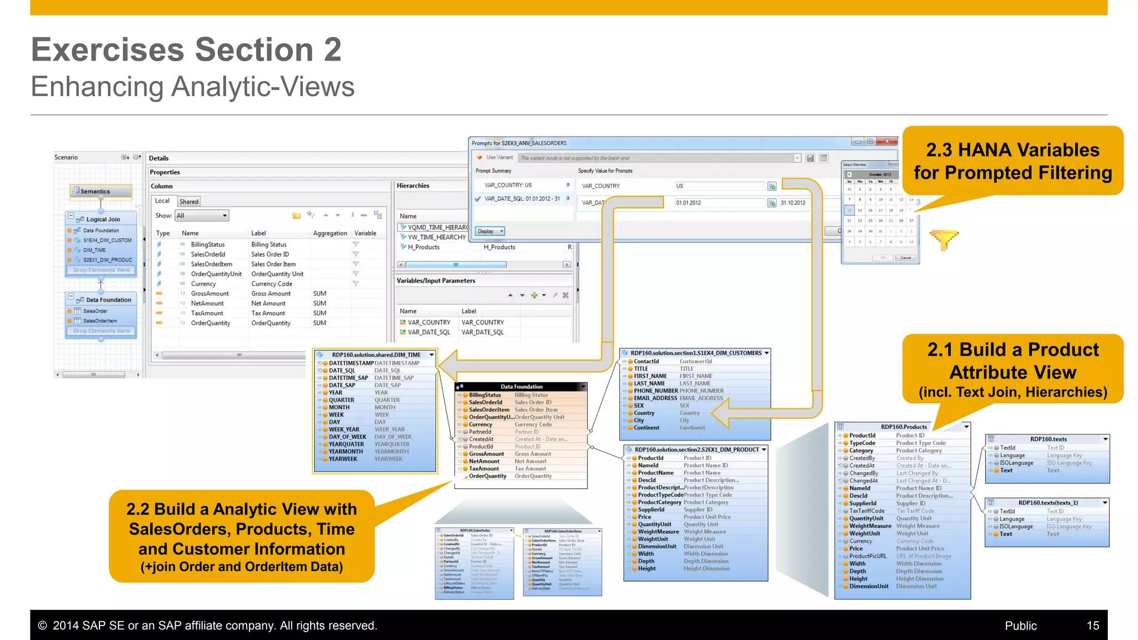1138x640 pixels.
Task: Click the pin icon for VAR_DATE_SQL summary
Action: (568, 198)
